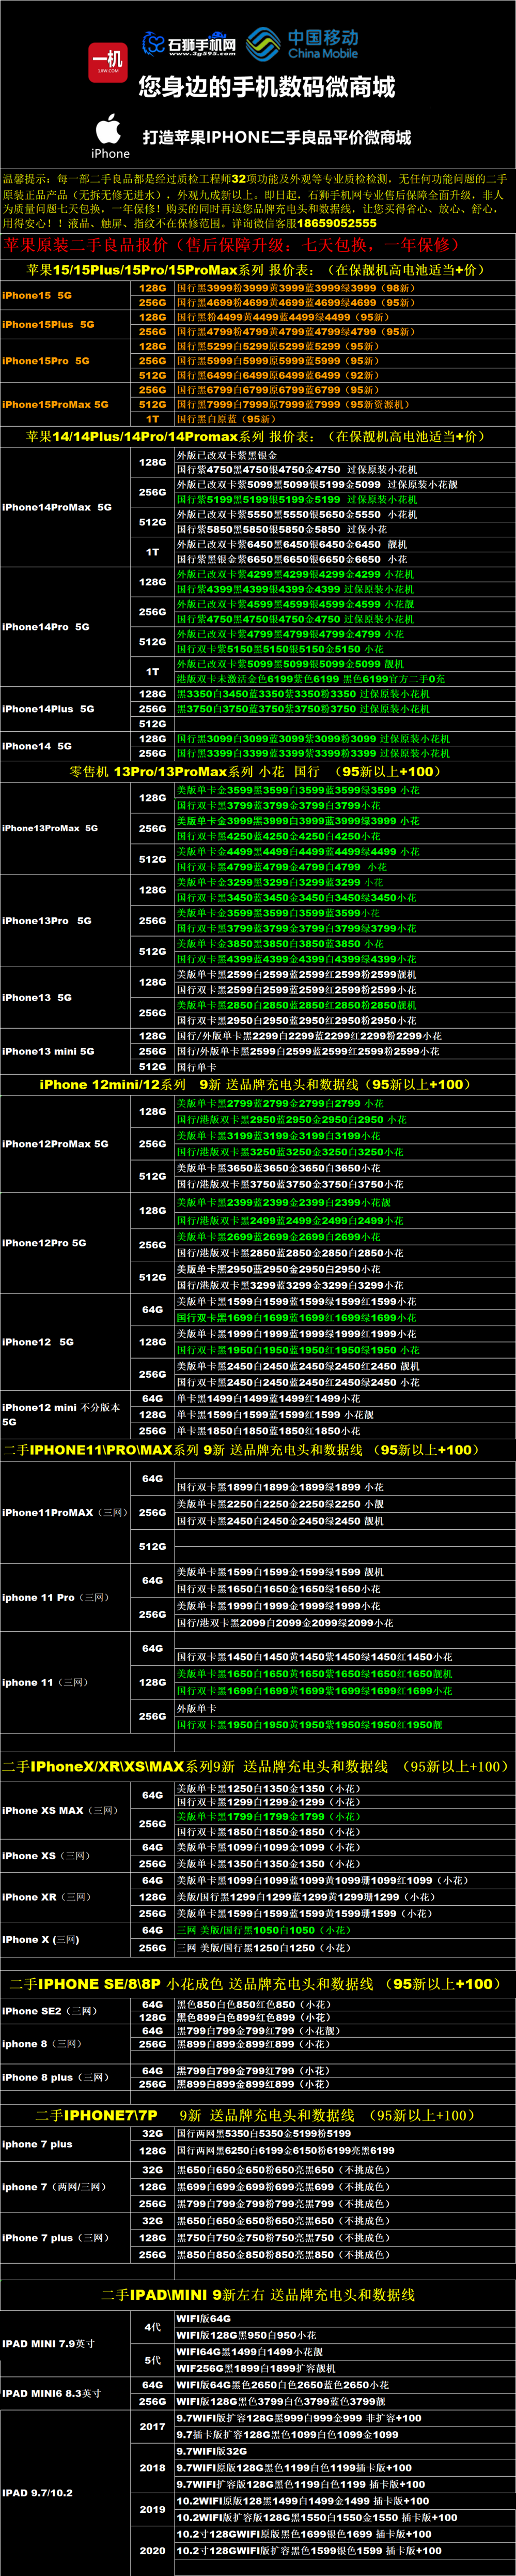Click the iPhone13Pro 5G model label
The width and height of the screenshot is (516, 2576).
pyautogui.click(x=47, y=921)
